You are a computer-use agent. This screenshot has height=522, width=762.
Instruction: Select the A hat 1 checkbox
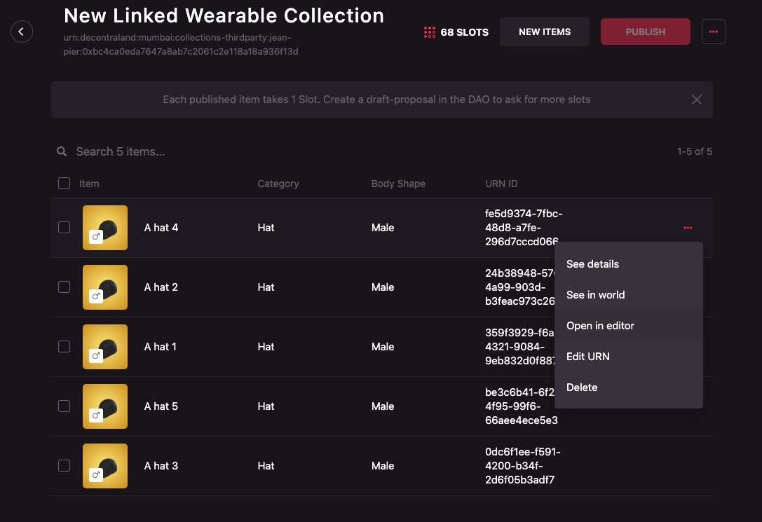pos(64,347)
